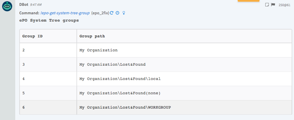294x120 pixels.
Task: Select the My Organization row
Action: point(98,50)
